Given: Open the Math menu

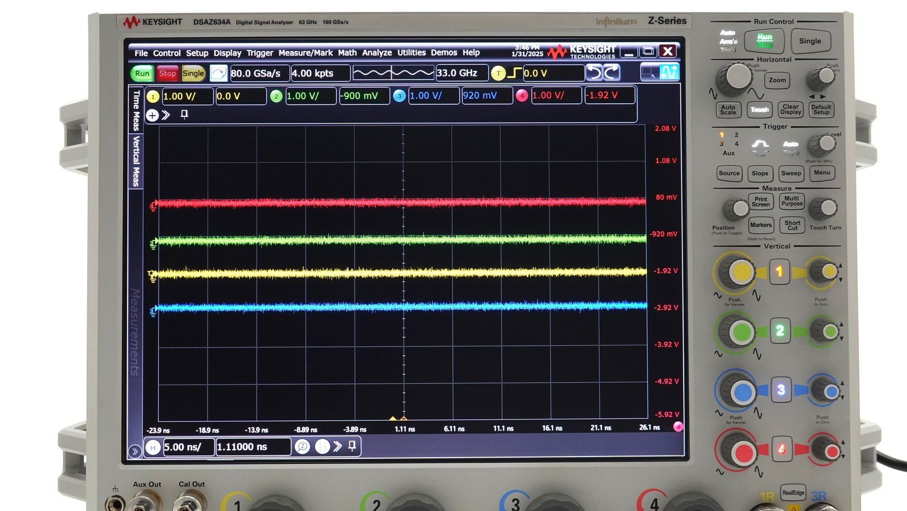Looking at the screenshot, I should (347, 53).
